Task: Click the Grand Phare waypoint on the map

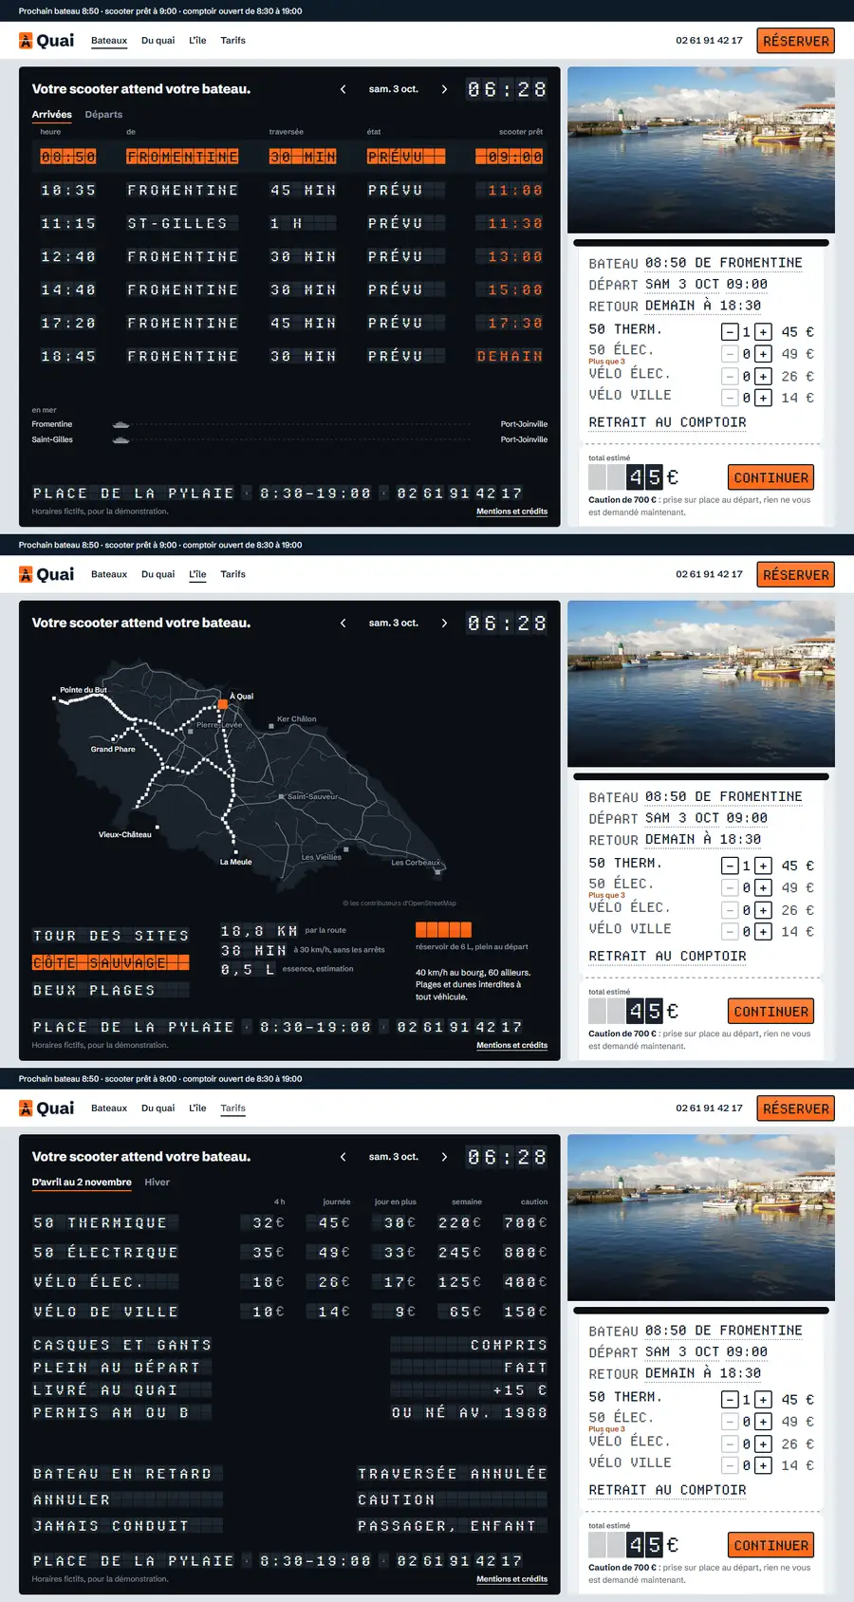Action: point(114,738)
